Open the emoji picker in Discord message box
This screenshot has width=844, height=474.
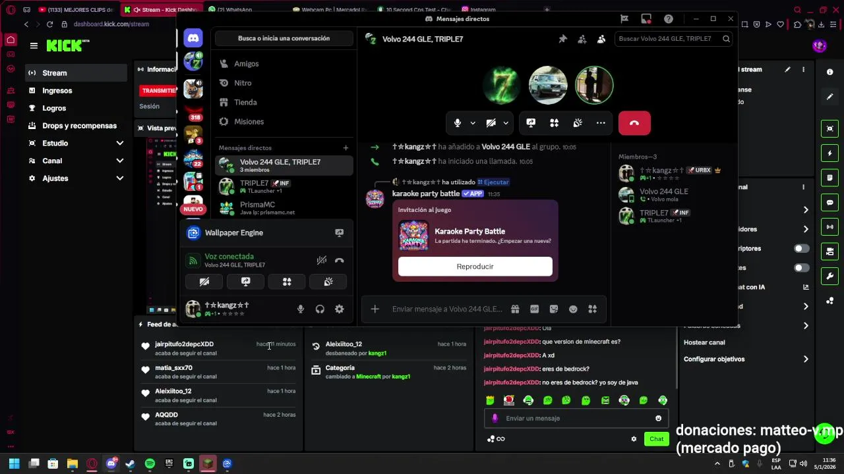pos(573,309)
